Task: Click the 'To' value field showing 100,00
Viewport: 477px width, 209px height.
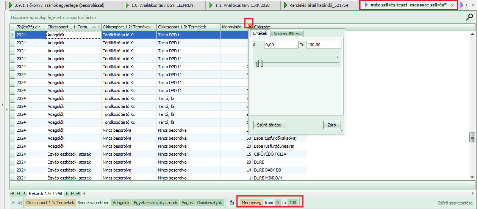Action: coord(323,45)
